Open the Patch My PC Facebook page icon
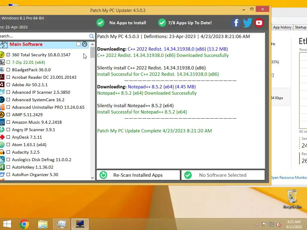The width and height of the screenshot is (307, 230). point(236,23)
